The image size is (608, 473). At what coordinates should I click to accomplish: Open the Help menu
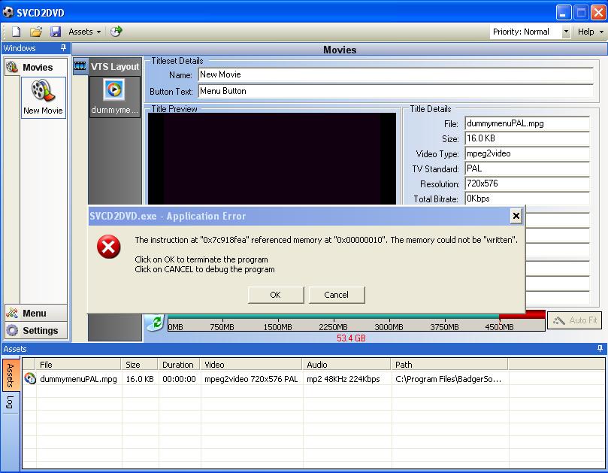click(590, 32)
